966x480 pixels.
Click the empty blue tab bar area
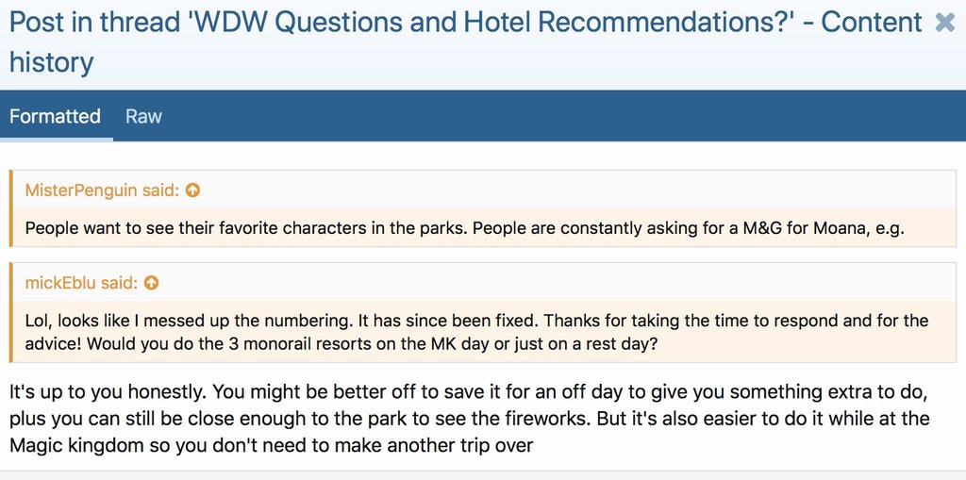[x=566, y=117]
